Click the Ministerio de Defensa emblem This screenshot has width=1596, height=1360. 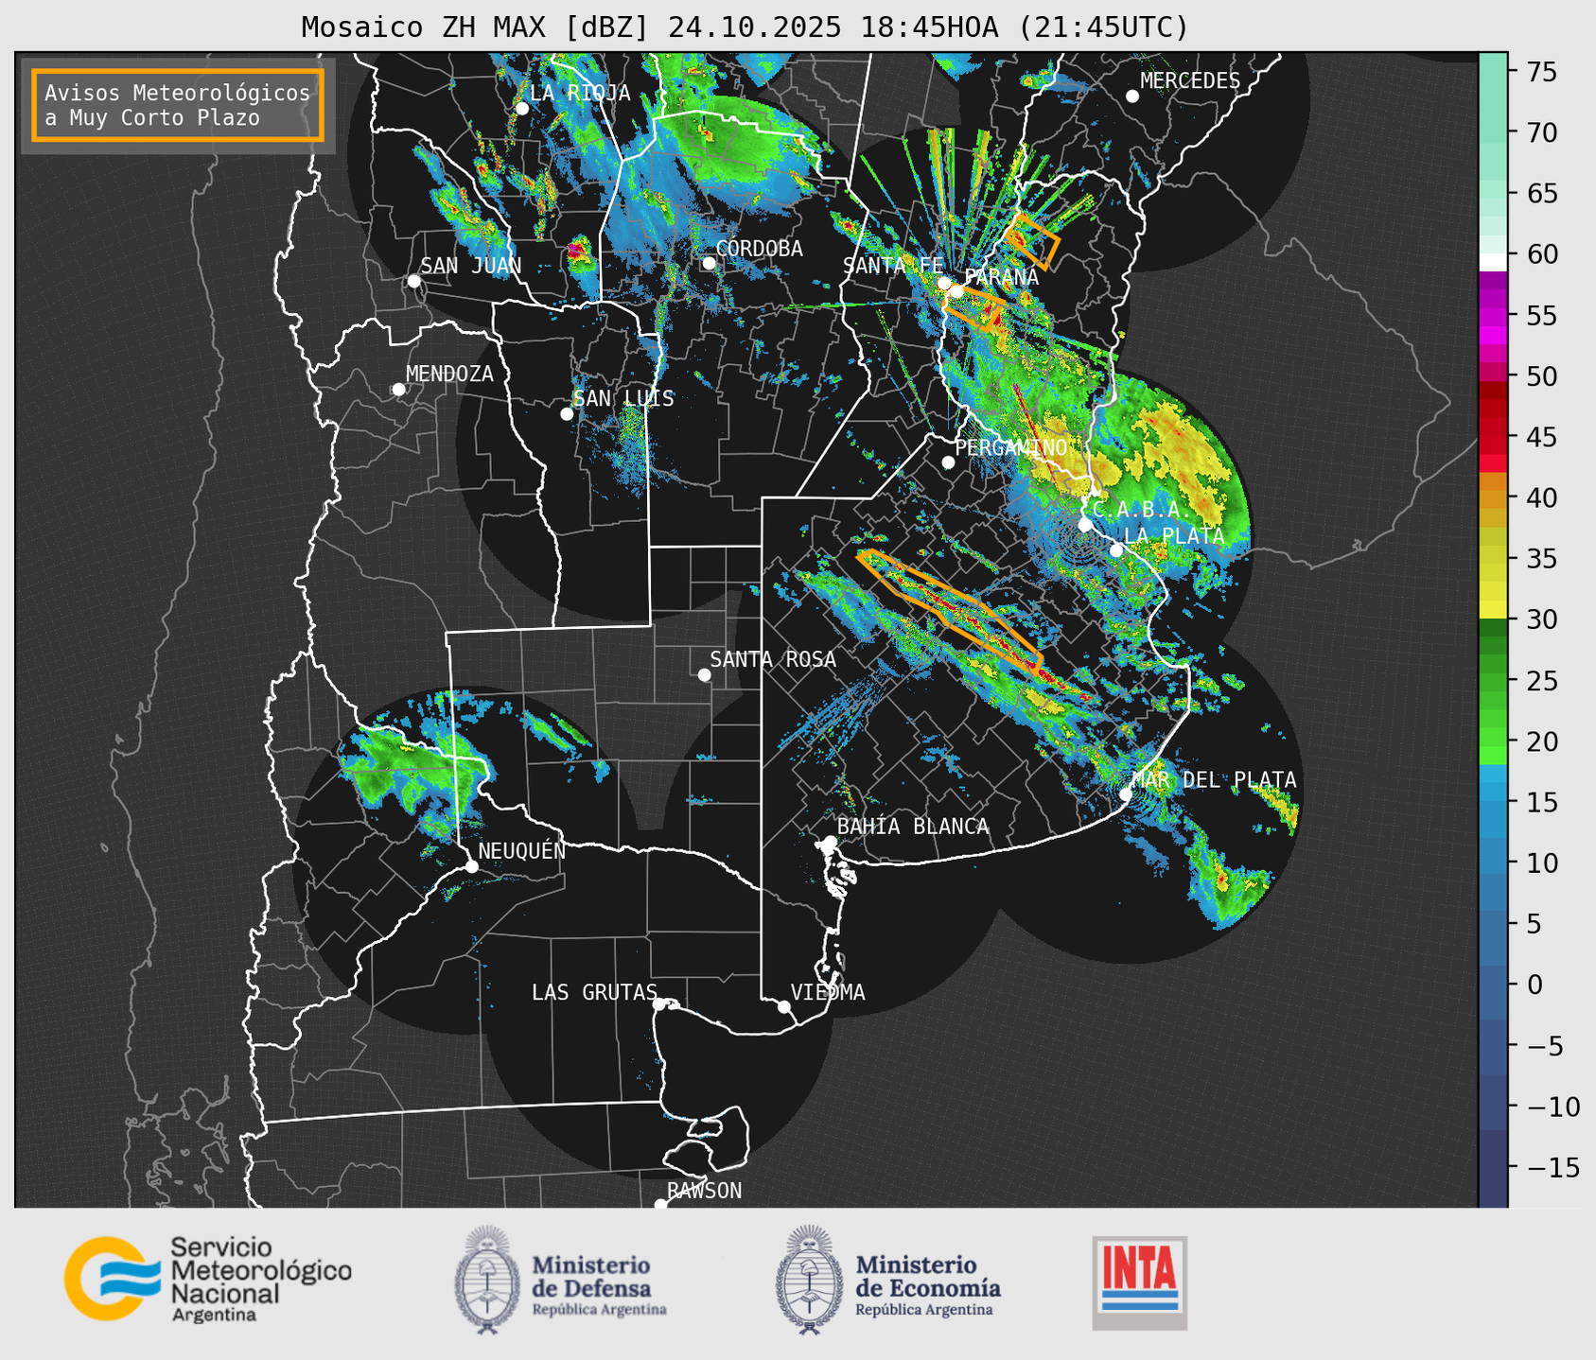coord(487,1279)
